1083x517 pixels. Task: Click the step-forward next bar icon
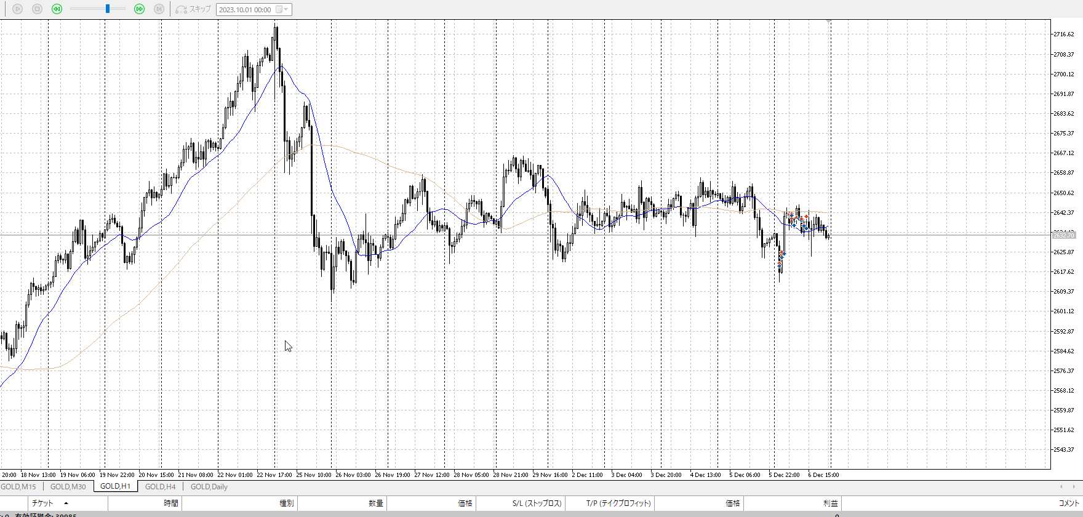tap(159, 9)
